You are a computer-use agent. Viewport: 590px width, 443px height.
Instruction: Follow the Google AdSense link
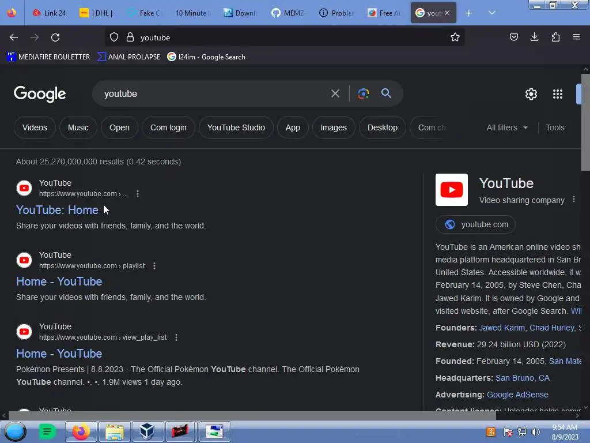(x=517, y=395)
